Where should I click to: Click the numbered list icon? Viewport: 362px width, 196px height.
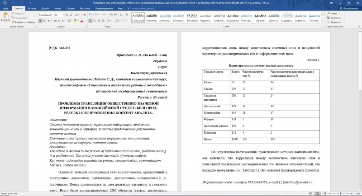click(97, 15)
